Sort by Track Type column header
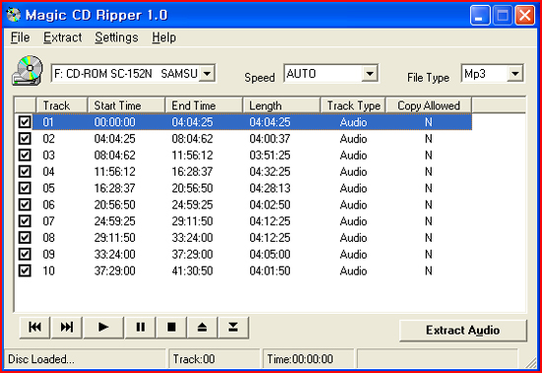Image resolution: width=542 pixels, height=373 pixels. click(353, 106)
